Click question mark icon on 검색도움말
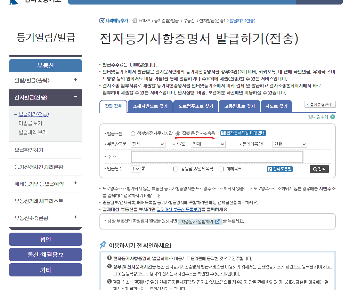 click(x=269, y=169)
